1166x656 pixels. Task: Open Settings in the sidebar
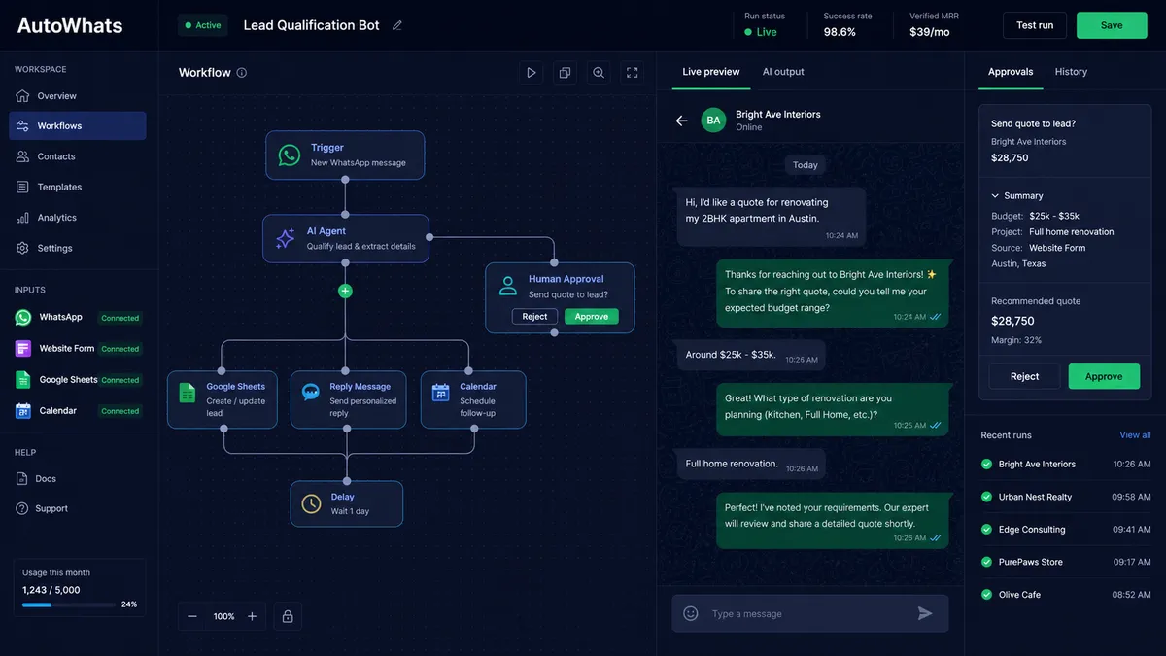tap(78, 248)
